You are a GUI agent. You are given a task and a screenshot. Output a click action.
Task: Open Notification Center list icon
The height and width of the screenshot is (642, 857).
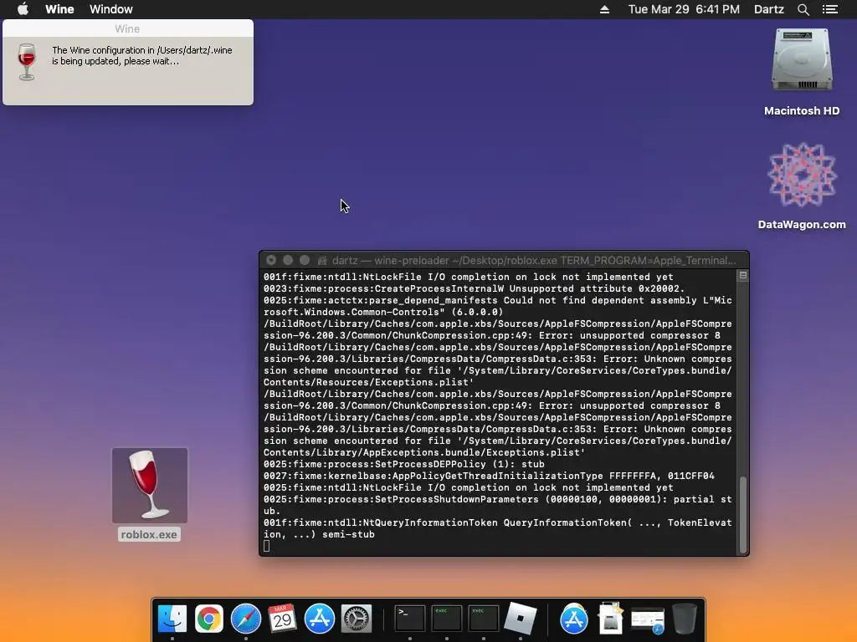pos(829,9)
